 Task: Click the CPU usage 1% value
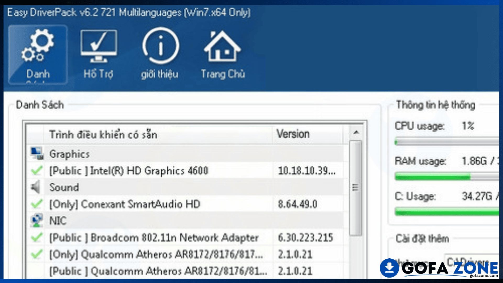pos(468,126)
